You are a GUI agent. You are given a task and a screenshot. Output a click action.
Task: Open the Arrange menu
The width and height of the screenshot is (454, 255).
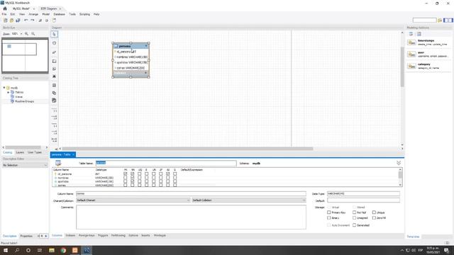33,14
